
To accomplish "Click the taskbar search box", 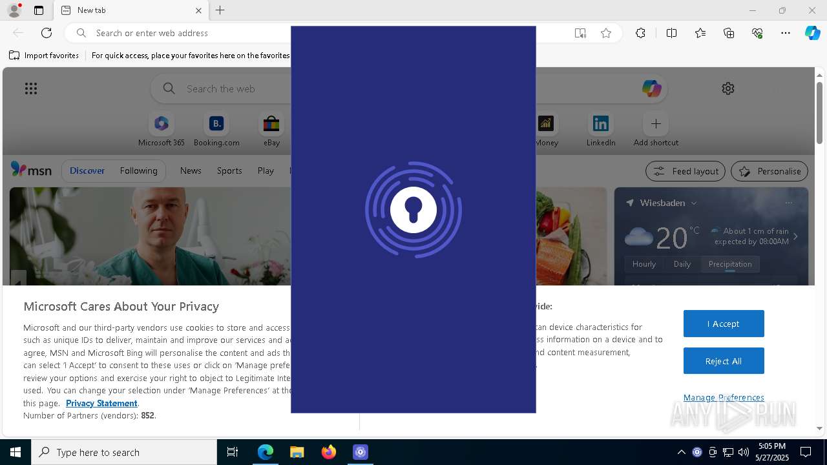I will 124,452.
